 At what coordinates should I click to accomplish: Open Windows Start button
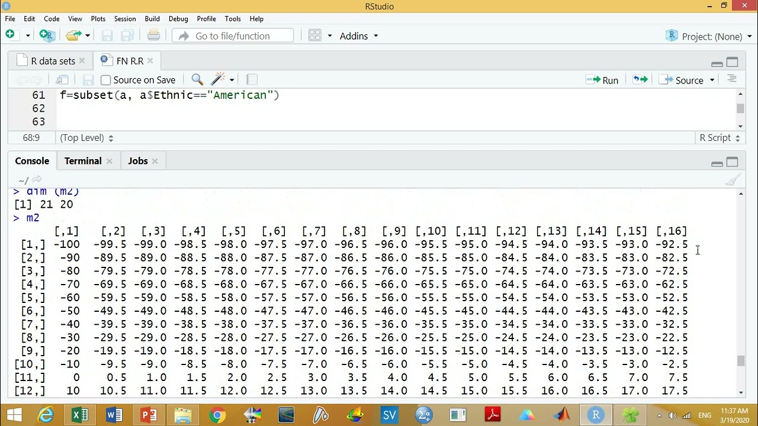pos(14,415)
